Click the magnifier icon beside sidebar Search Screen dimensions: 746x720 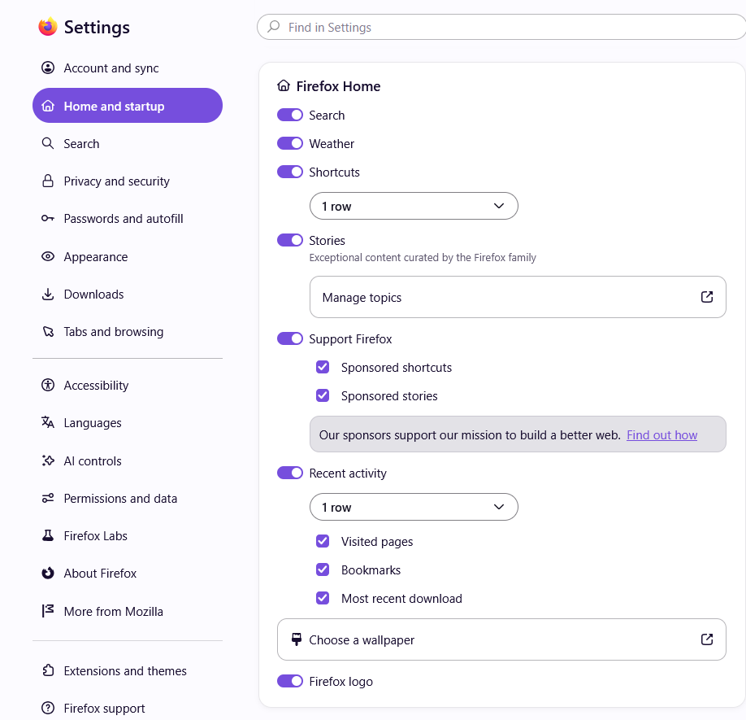pos(48,143)
